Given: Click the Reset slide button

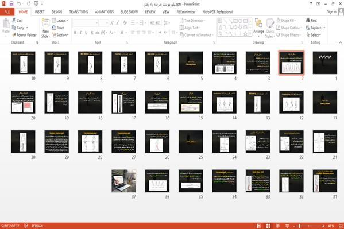Looking at the screenshot, I should pos(58,28).
